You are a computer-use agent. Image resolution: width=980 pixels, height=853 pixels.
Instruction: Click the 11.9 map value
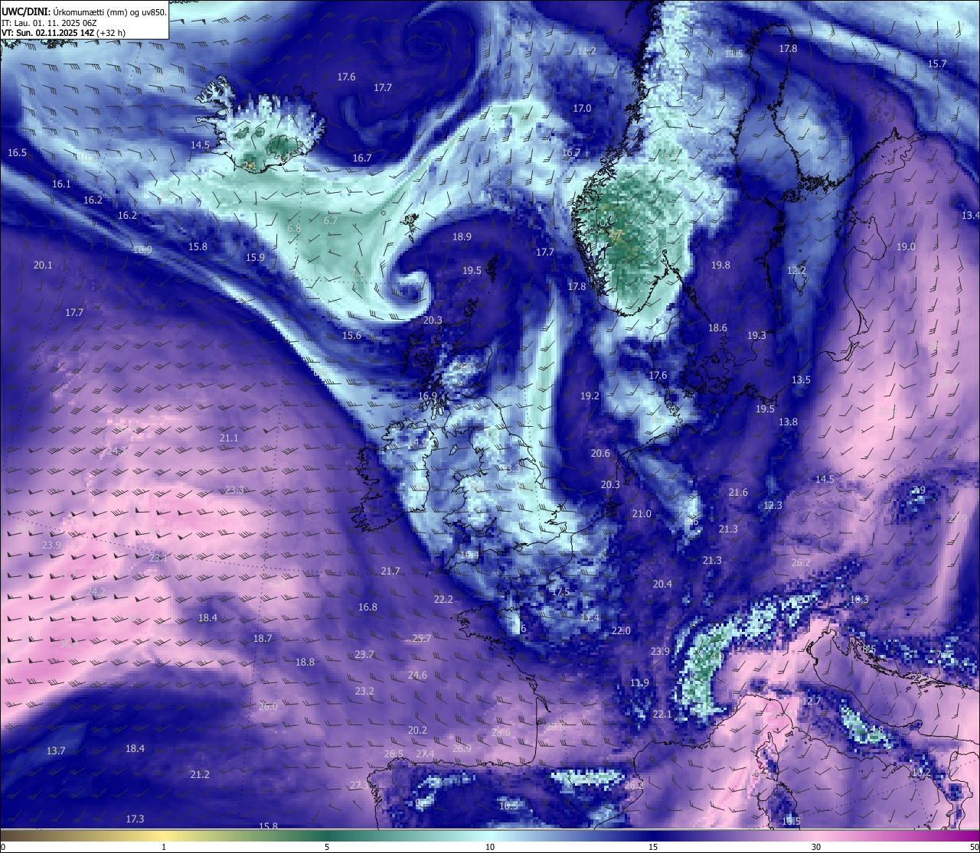pos(639,683)
